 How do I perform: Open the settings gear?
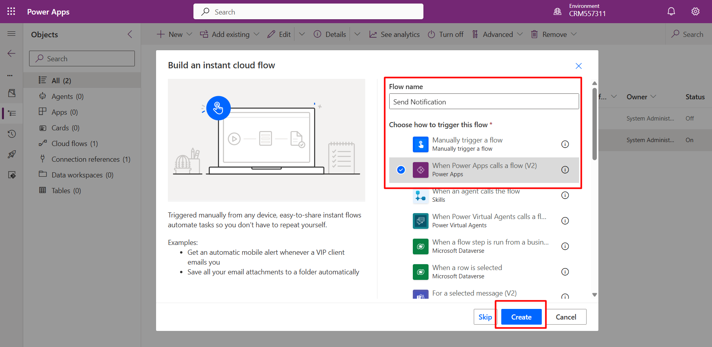click(695, 11)
